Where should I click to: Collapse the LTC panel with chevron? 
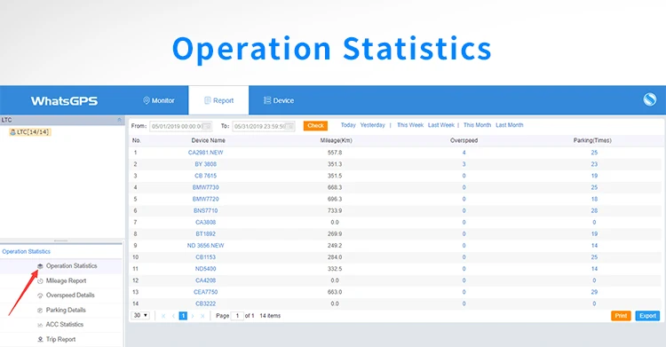tap(119, 120)
